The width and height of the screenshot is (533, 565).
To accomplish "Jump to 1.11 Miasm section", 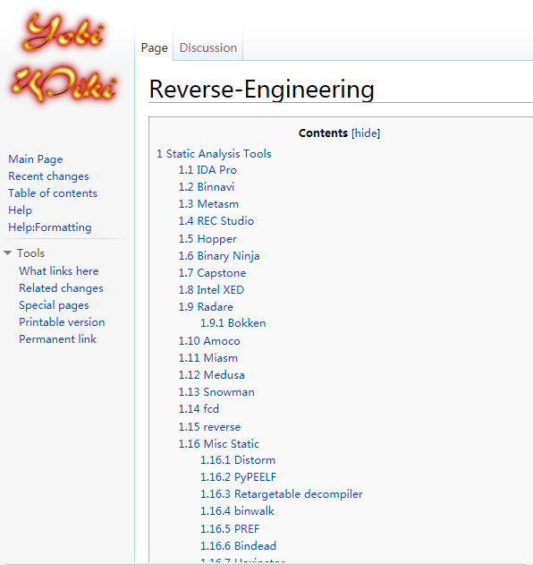I will coord(208,358).
